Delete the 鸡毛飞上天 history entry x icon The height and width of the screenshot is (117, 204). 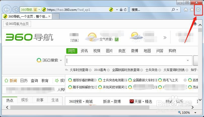[x=185, y=80]
